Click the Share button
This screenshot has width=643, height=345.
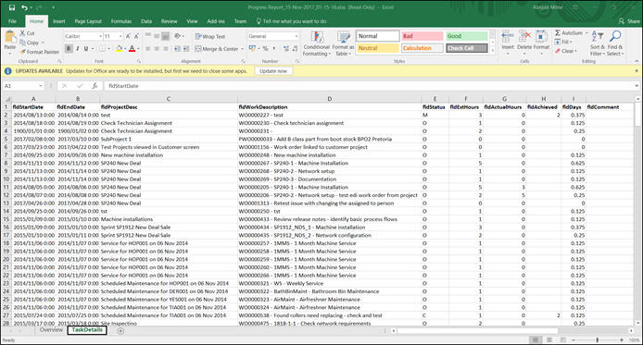coord(629,21)
